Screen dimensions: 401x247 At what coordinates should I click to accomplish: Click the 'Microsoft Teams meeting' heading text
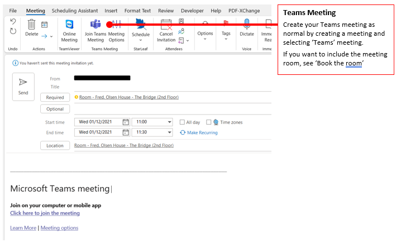point(60,189)
